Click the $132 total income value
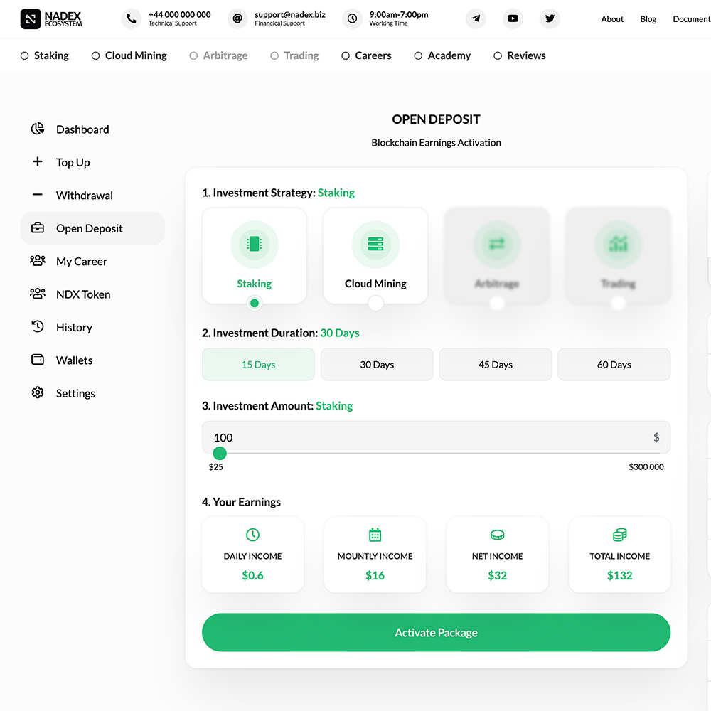This screenshot has width=711, height=711. 620,575
